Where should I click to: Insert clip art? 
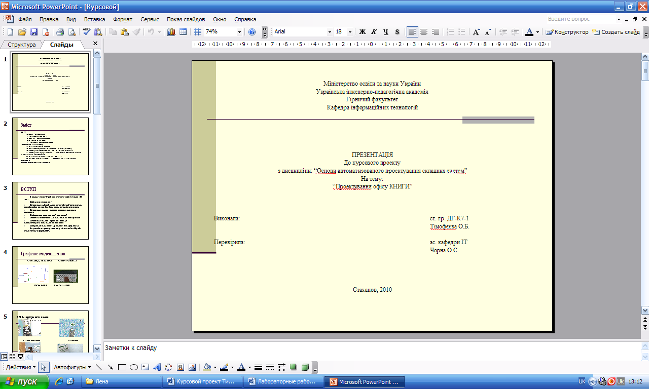pos(181,367)
